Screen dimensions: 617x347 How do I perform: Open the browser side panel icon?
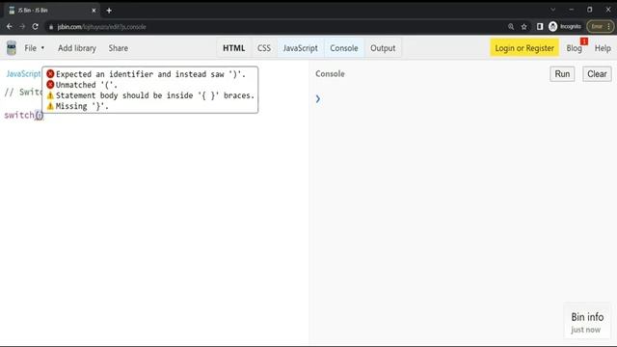540,26
